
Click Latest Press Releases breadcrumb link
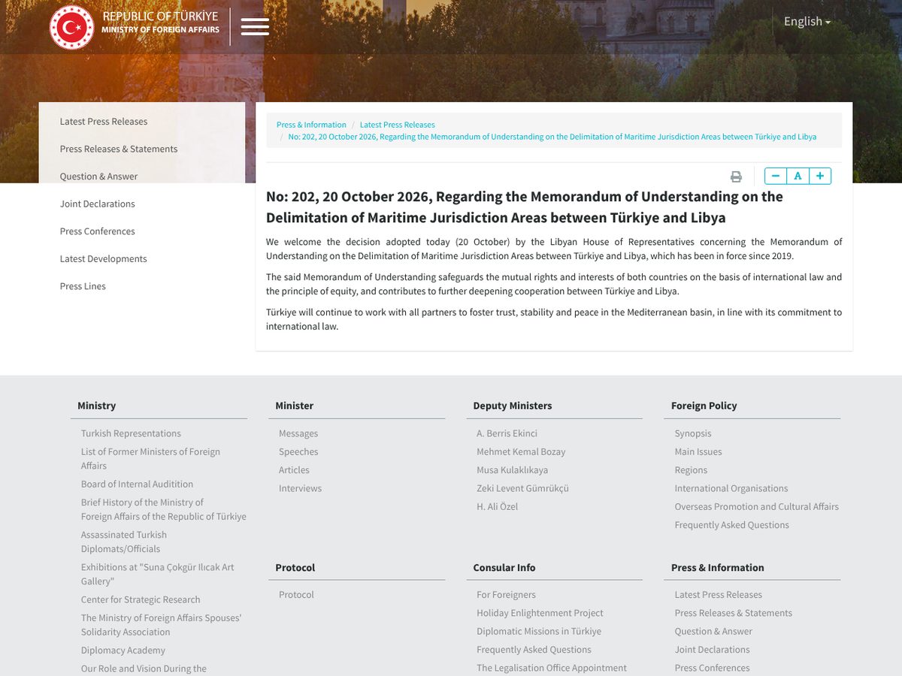click(397, 125)
